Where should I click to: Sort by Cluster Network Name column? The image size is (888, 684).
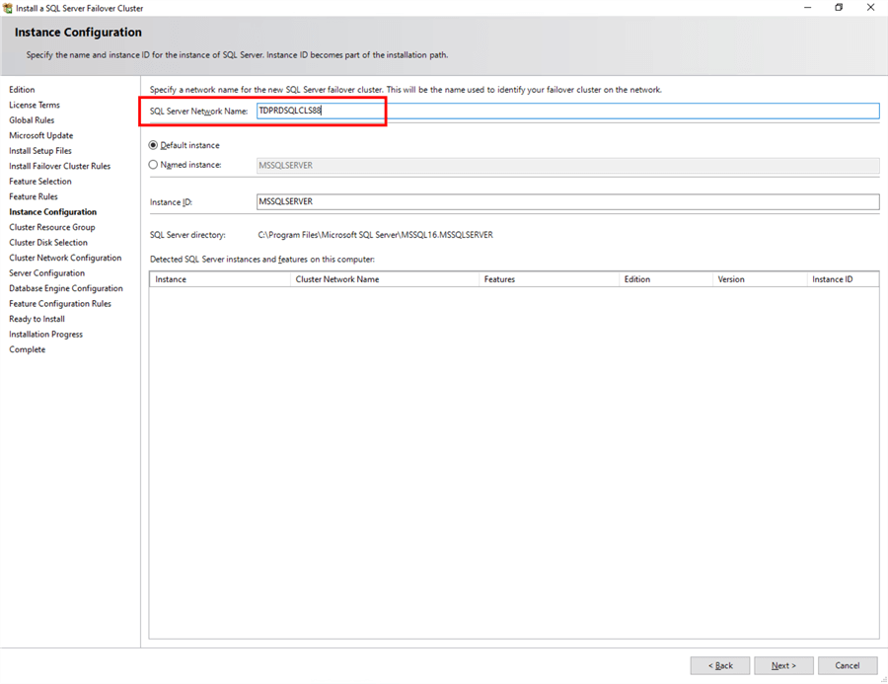tap(385, 279)
